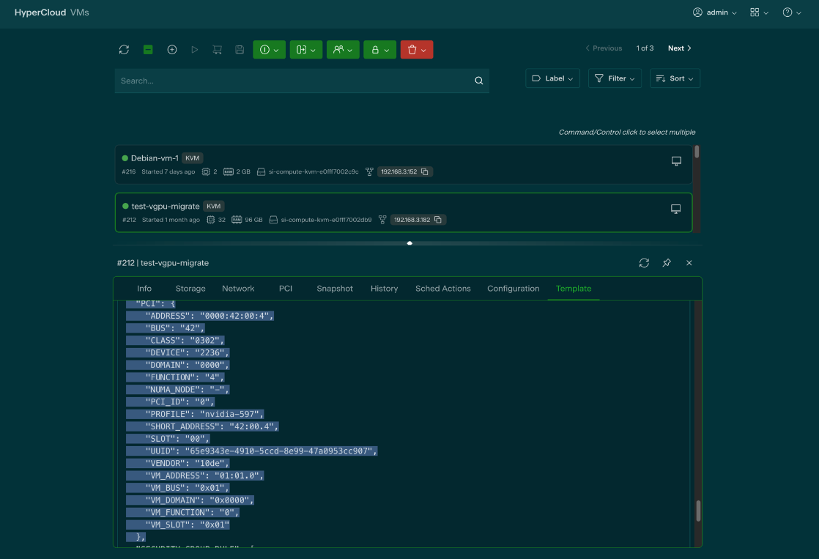
Task: Expand the admin user menu
Action: (x=715, y=12)
